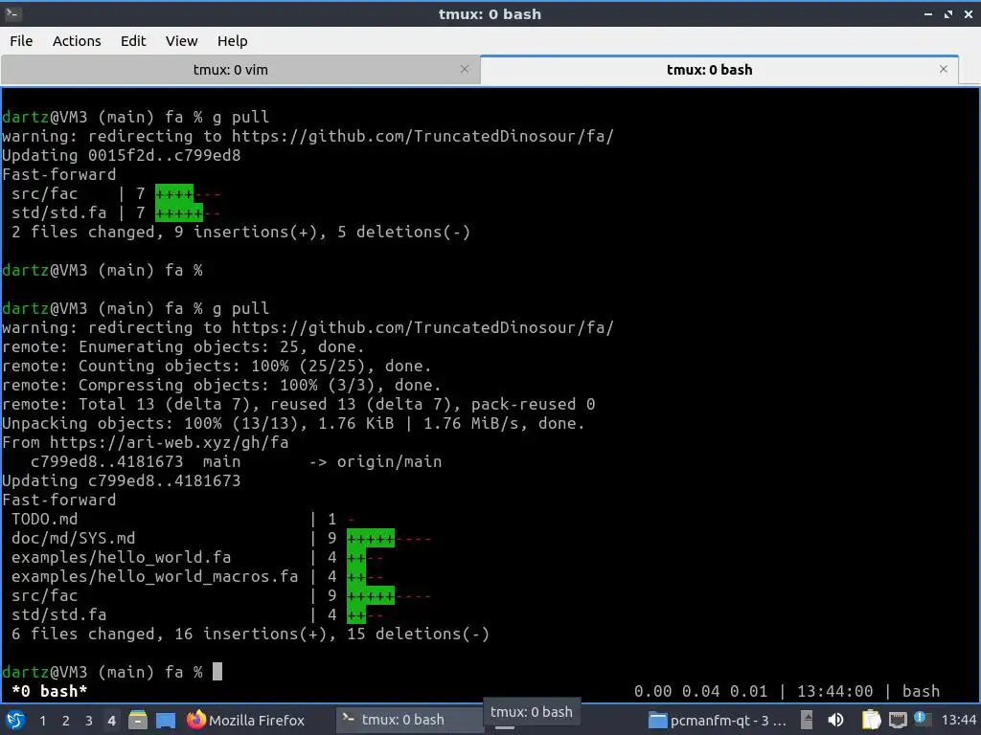Switch to workspace 2
This screenshot has width=981, height=735.
coord(66,721)
